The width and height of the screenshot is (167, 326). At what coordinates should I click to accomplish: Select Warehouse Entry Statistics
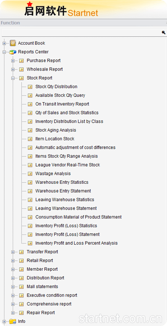(62, 182)
